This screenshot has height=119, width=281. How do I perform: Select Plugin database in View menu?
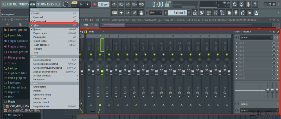54,106
